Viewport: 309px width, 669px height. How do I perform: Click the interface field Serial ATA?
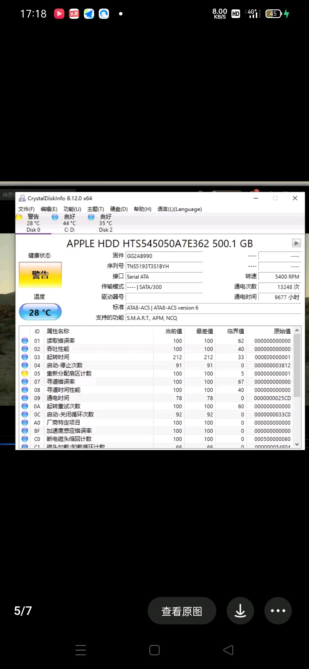(164, 276)
